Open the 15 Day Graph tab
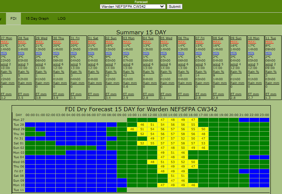This screenshot has width=282, height=194. tap(37, 18)
